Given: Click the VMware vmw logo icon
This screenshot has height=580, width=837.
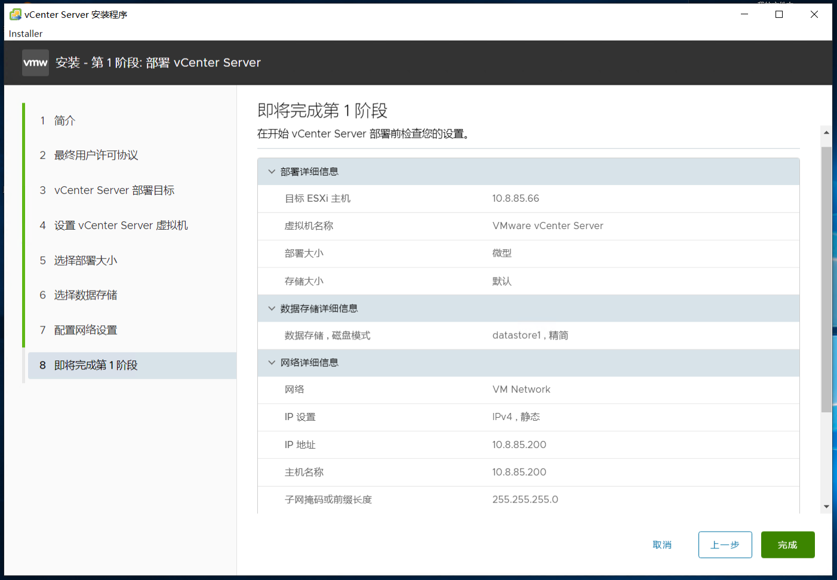Looking at the screenshot, I should click(35, 62).
